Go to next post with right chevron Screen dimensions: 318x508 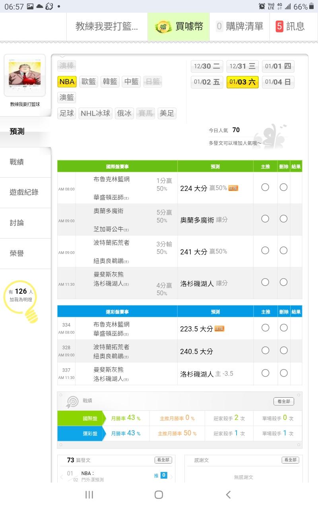click(x=172, y=476)
